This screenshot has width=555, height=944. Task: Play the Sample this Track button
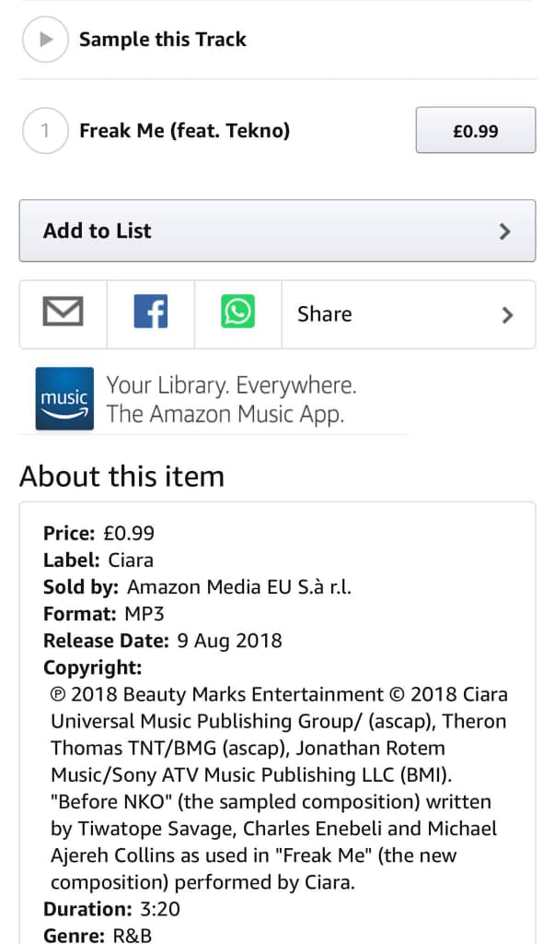(45, 40)
